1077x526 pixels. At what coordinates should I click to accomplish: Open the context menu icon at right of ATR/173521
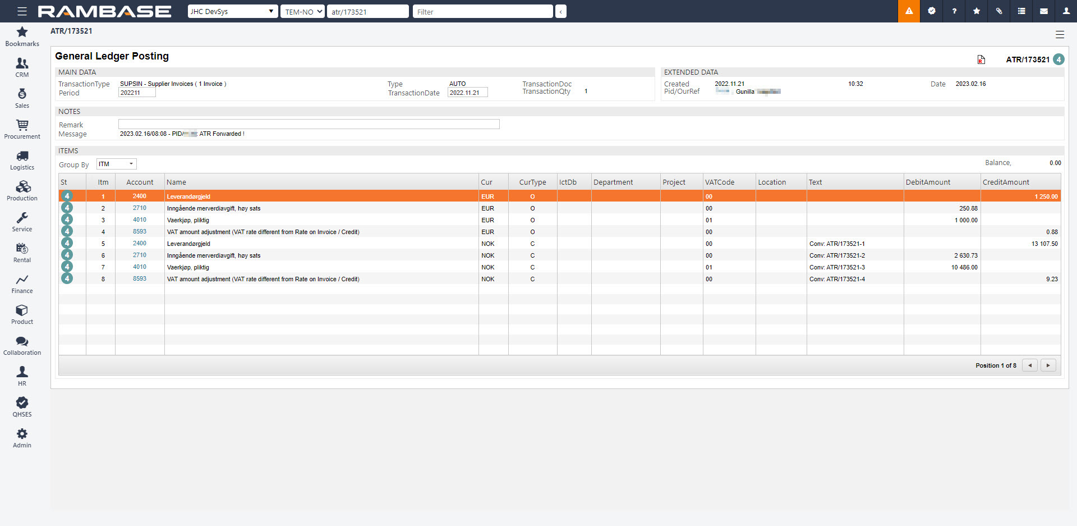tap(1060, 34)
